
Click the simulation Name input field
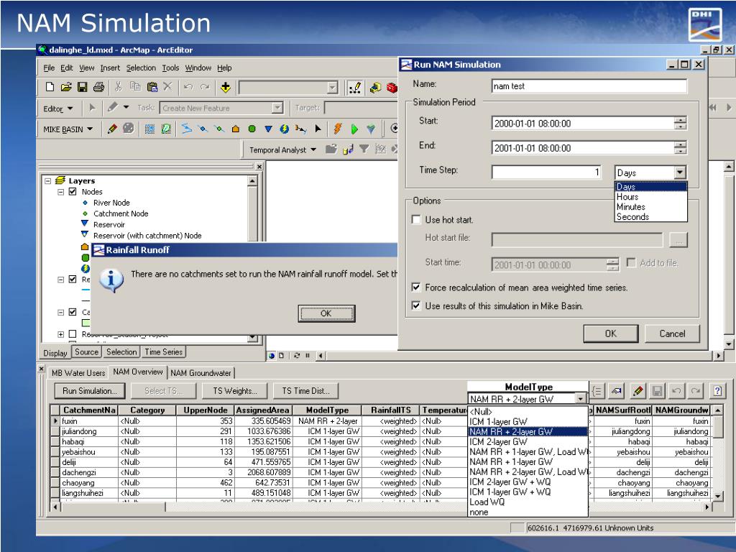pos(589,86)
